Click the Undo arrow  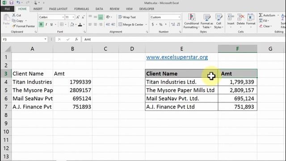click(18, 3)
